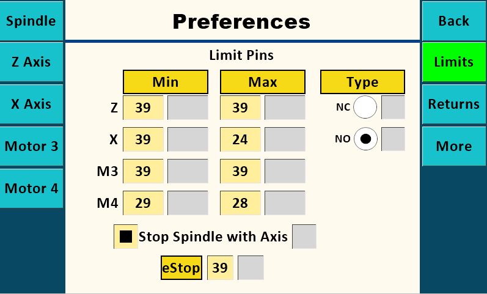Click the More button
The image size is (487, 294).
(453, 146)
